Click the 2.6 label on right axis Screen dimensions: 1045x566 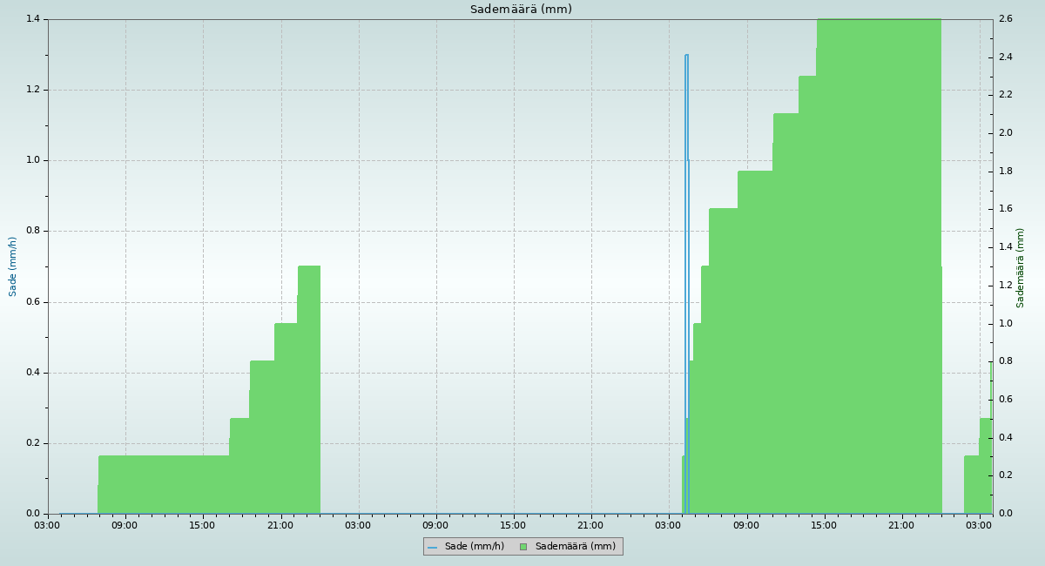coord(1005,19)
